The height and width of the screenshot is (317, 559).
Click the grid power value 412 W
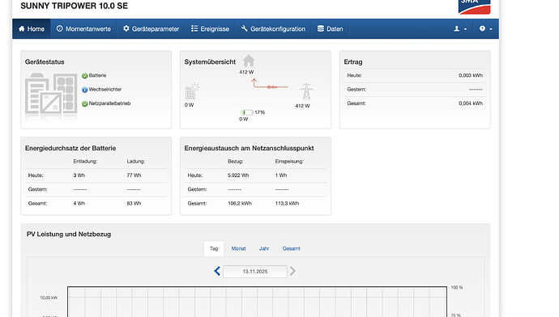(x=302, y=106)
